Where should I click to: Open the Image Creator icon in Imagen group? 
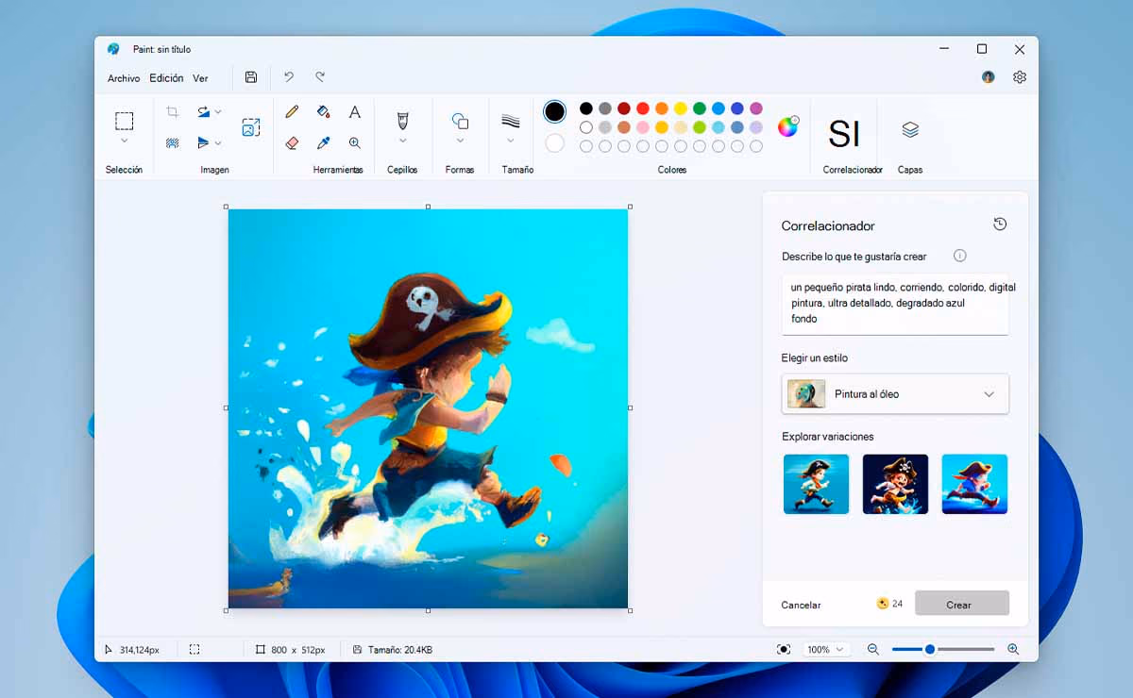250,127
